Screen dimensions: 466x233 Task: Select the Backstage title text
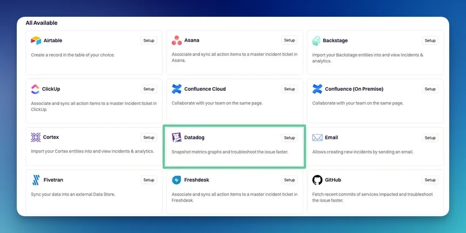point(335,41)
